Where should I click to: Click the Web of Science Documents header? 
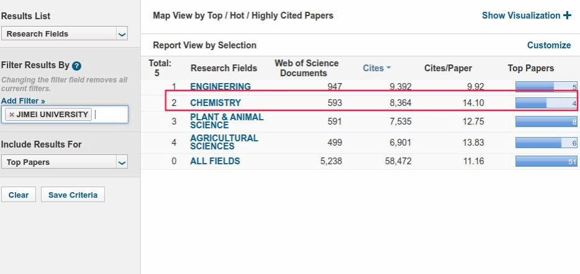point(307,68)
